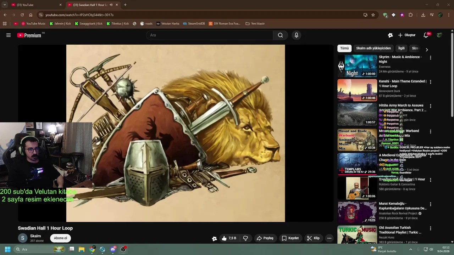Viewport: 454px width, 255px height.
Task: Open the account avatar menu
Action: [x=439, y=35]
